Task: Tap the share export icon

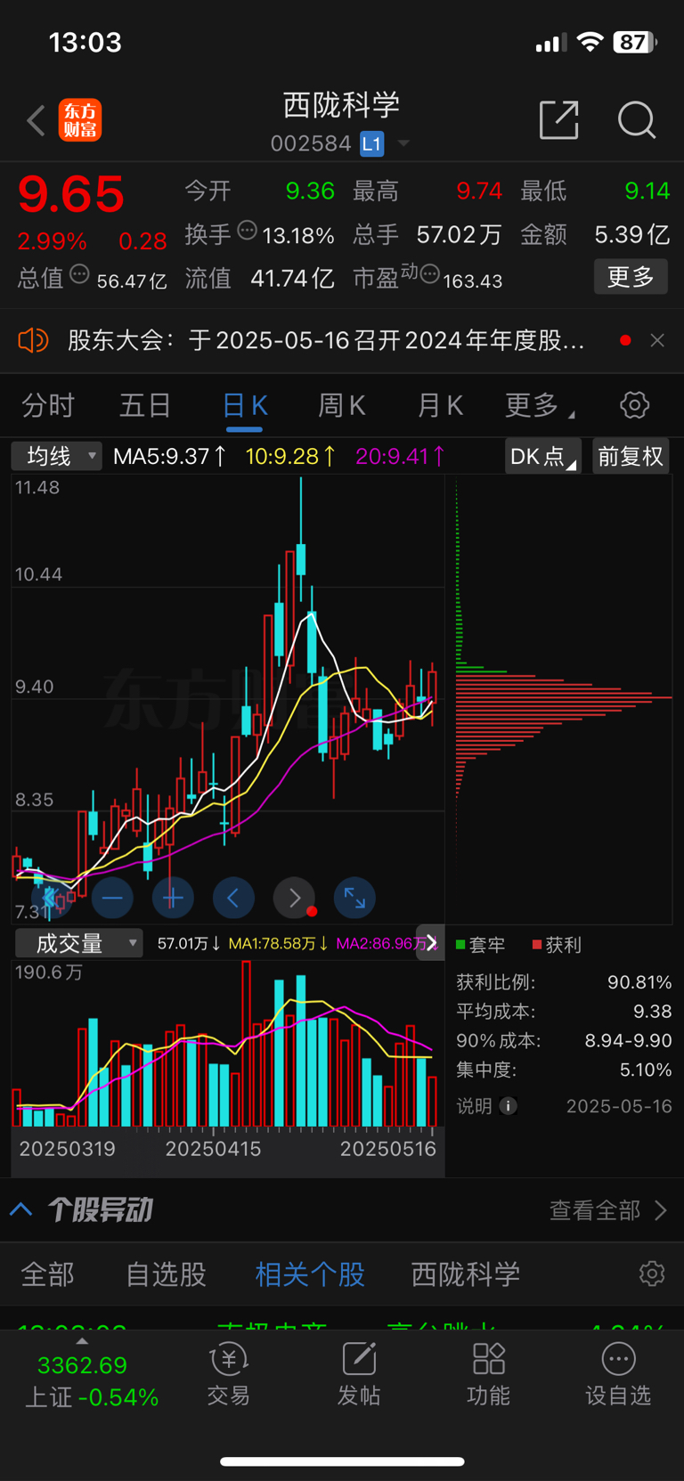Action: (x=559, y=119)
